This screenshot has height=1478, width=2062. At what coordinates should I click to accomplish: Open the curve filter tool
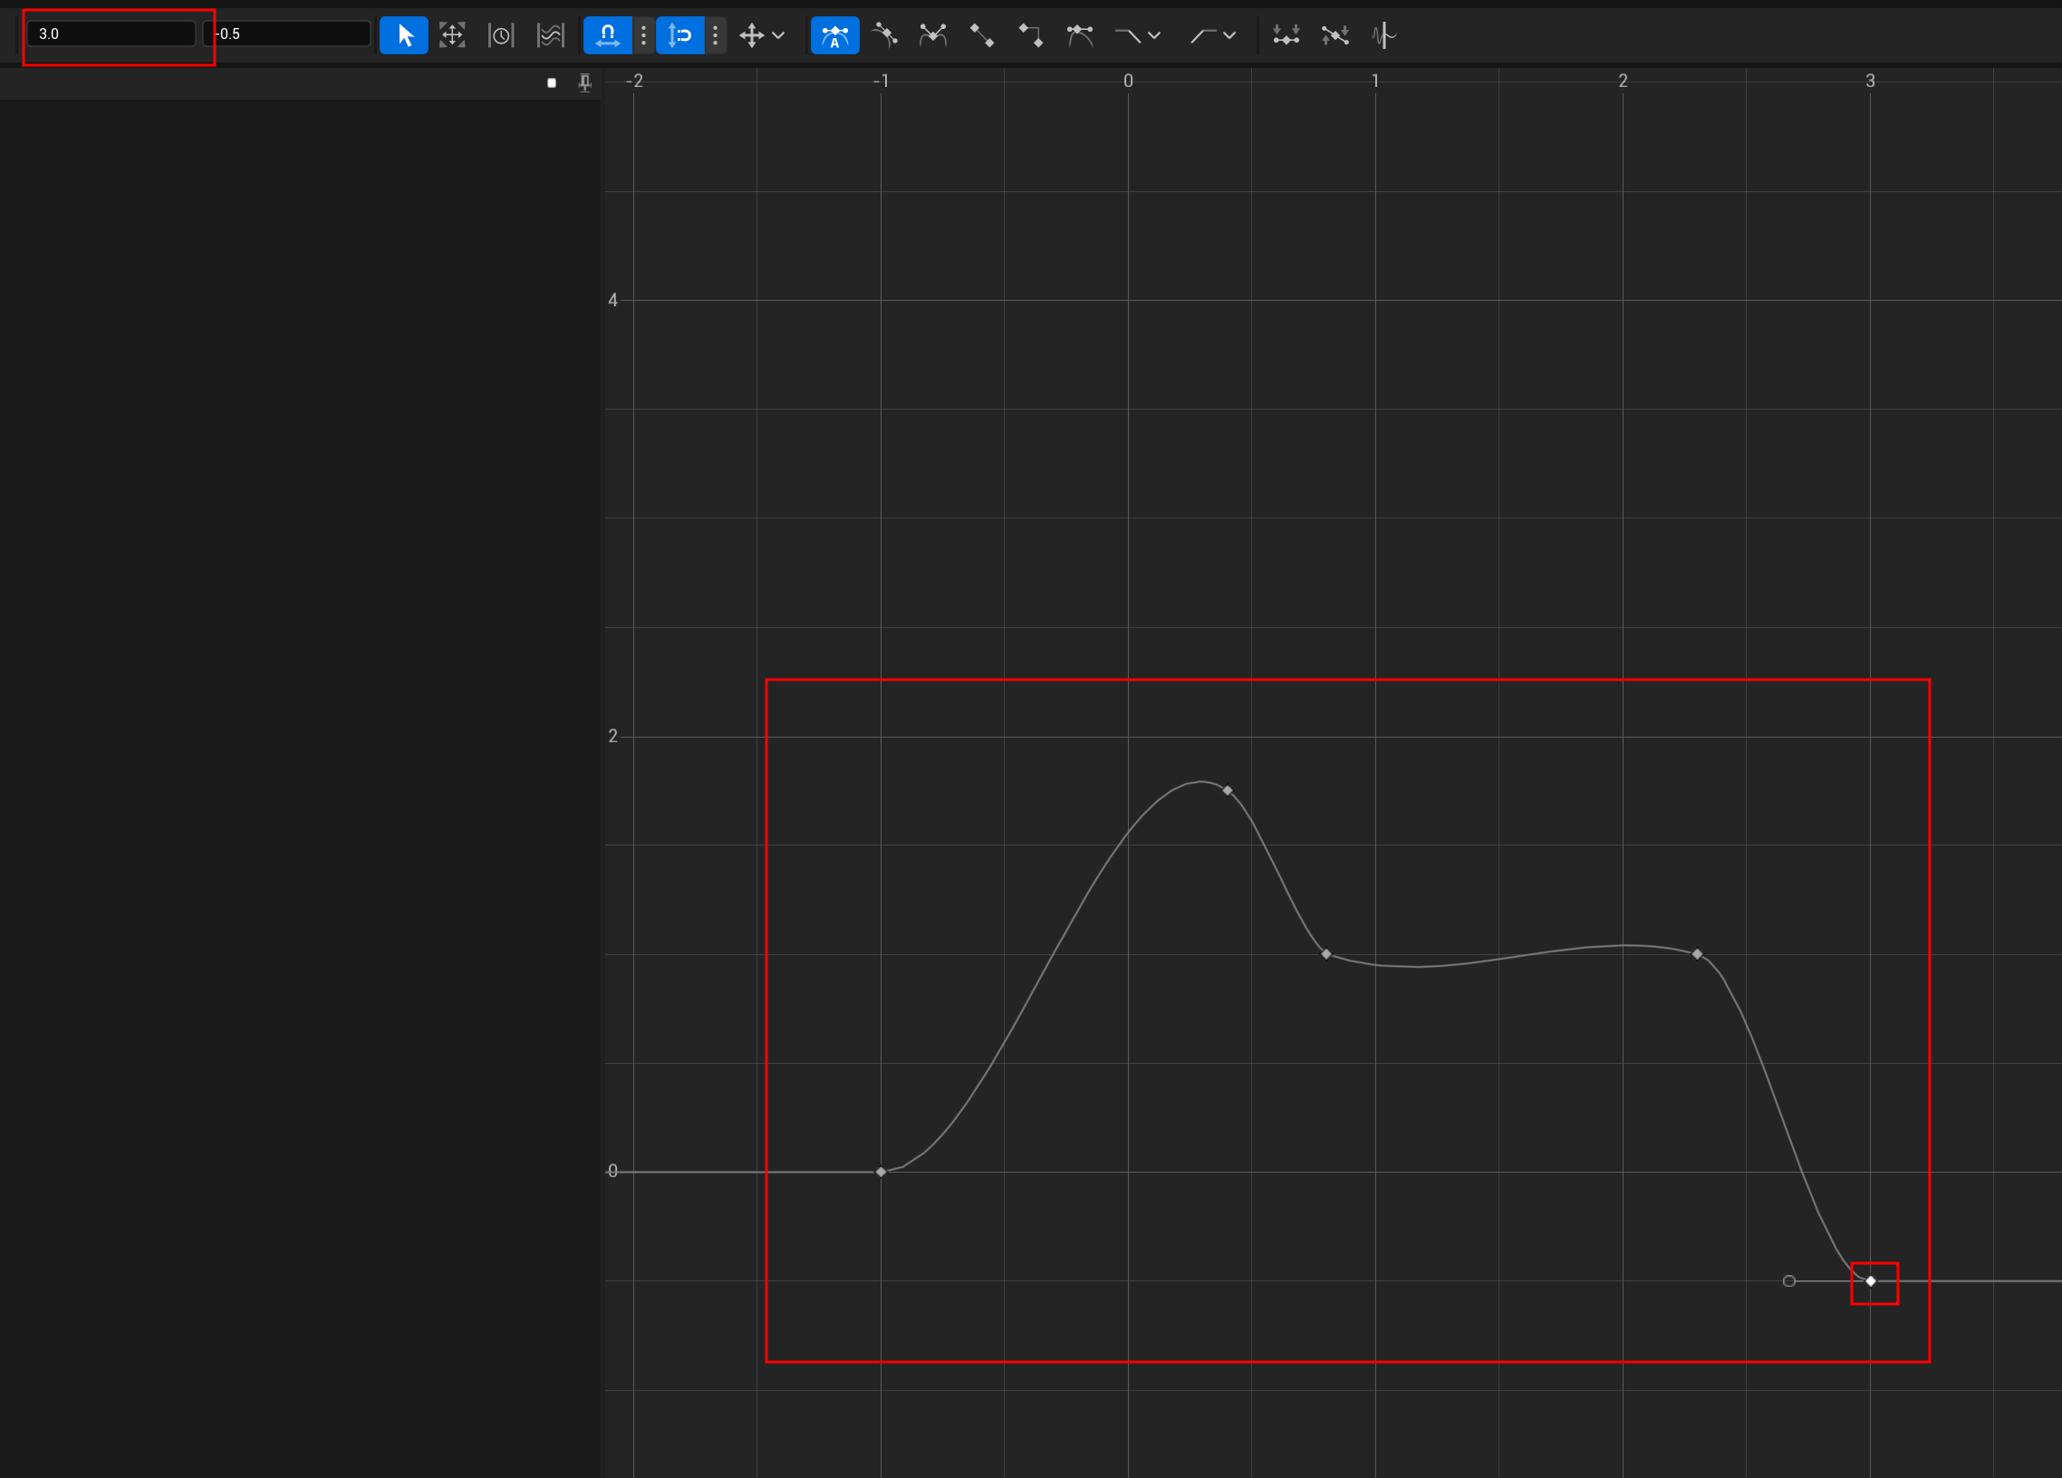1383,35
